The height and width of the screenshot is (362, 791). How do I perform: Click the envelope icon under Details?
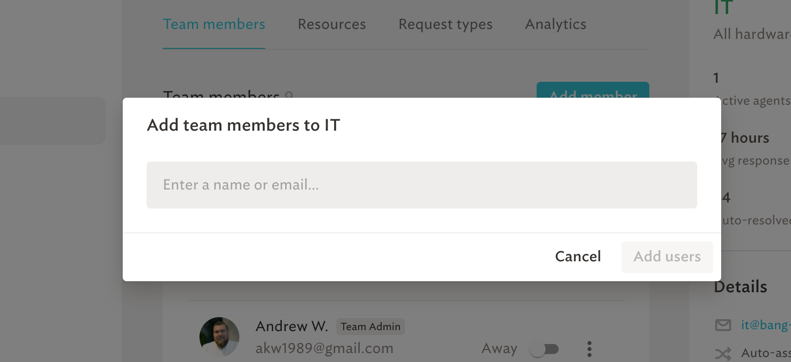click(723, 325)
